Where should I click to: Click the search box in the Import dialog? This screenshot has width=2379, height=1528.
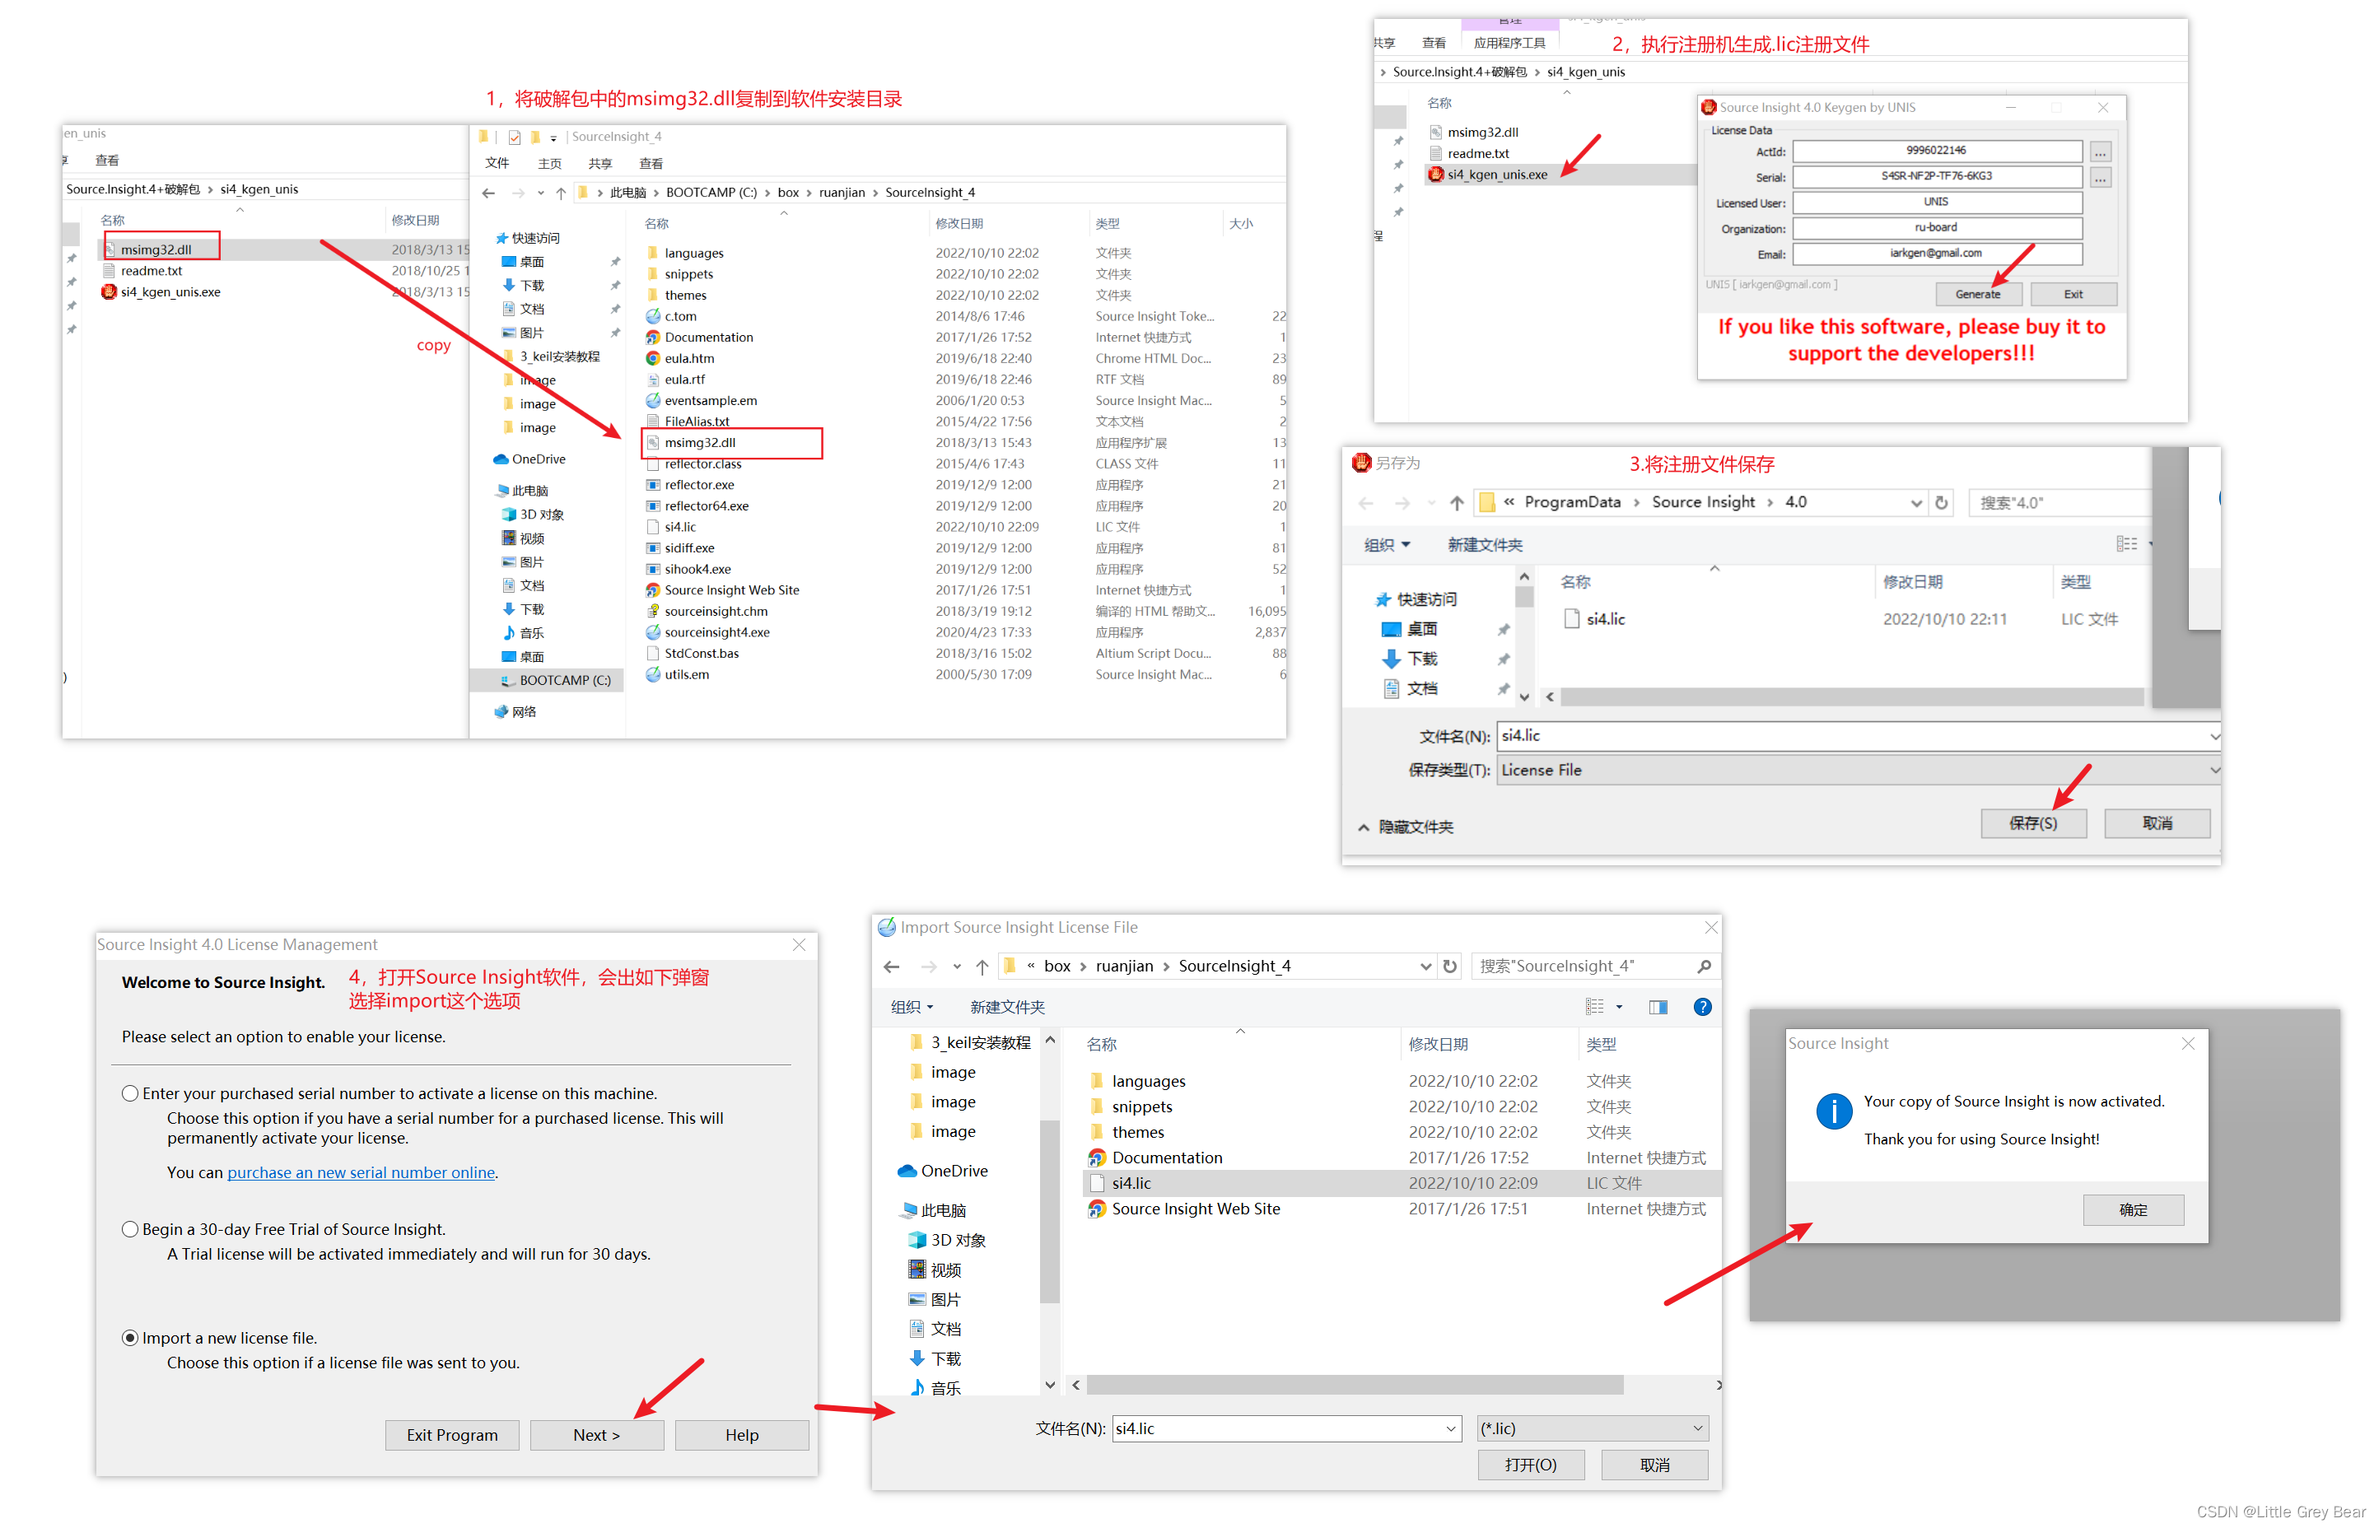point(1595,967)
